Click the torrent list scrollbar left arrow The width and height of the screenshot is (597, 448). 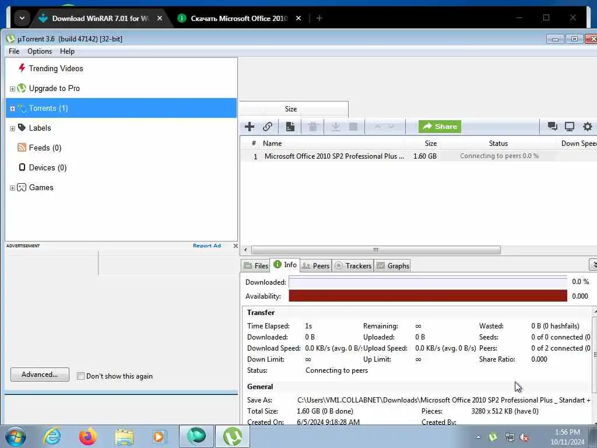(x=245, y=250)
